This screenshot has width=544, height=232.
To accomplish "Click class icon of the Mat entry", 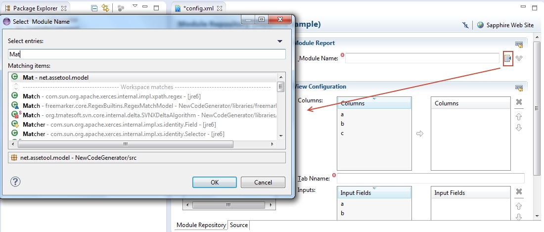I will click(14, 77).
